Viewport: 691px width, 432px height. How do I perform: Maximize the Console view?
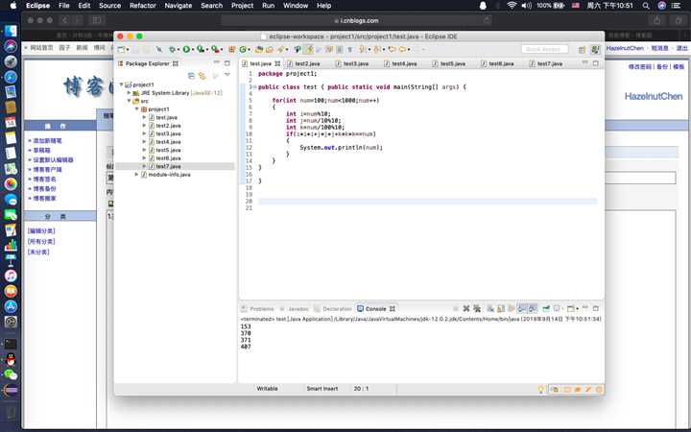(x=596, y=308)
